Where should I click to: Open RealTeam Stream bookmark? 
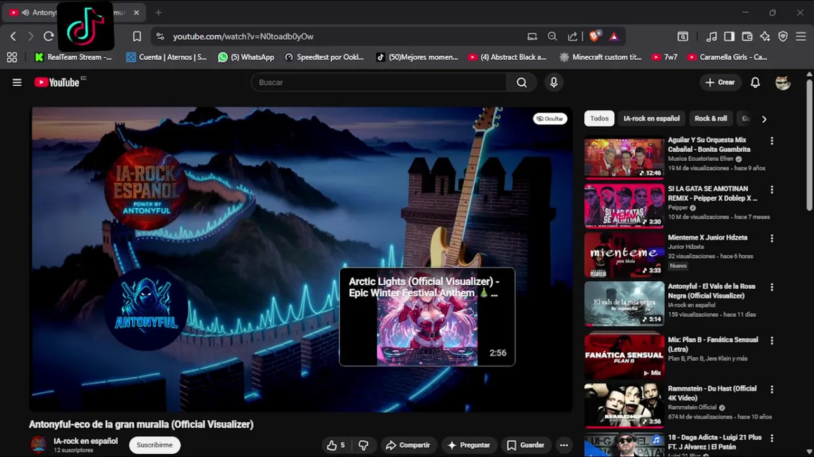pos(73,57)
